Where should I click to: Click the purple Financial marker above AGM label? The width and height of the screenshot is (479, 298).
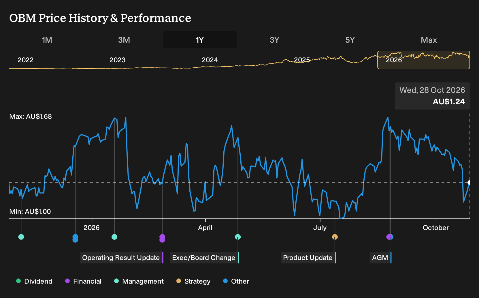click(x=389, y=237)
